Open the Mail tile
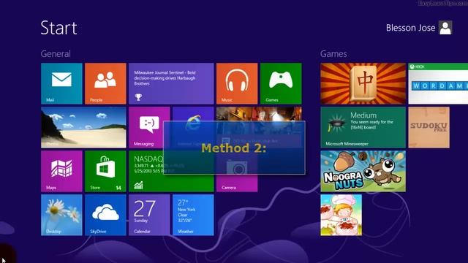This screenshot has height=263, width=468. pos(61,83)
